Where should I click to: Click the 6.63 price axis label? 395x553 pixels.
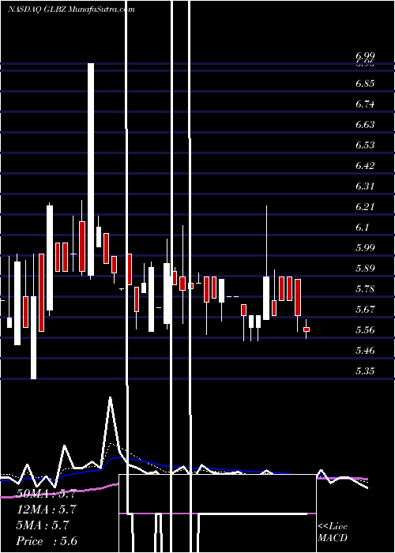click(x=365, y=125)
